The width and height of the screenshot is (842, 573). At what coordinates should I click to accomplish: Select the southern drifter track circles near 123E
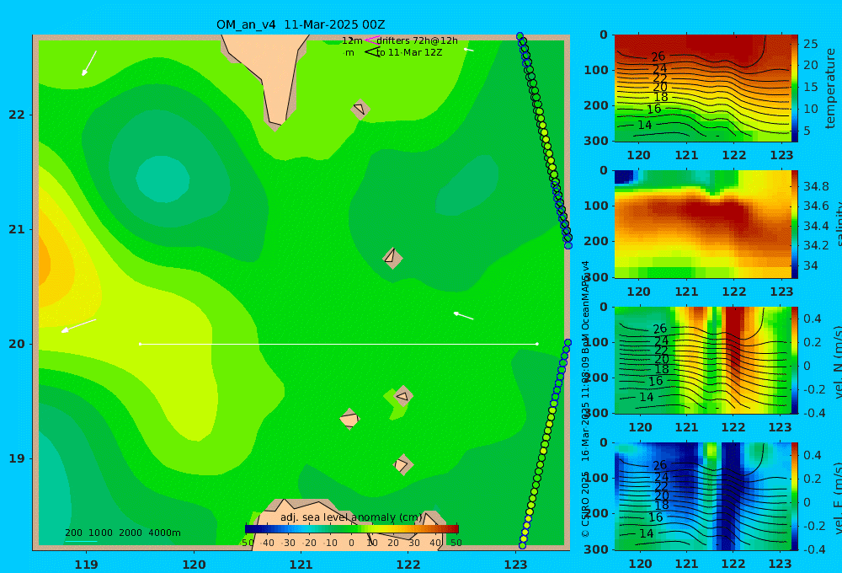click(x=545, y=444)
